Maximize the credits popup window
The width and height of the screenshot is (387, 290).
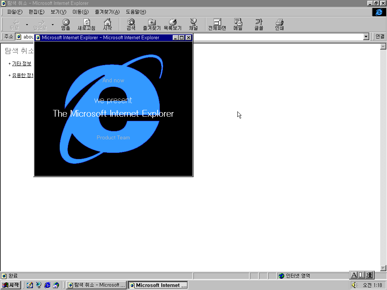[x=182, y=37]
